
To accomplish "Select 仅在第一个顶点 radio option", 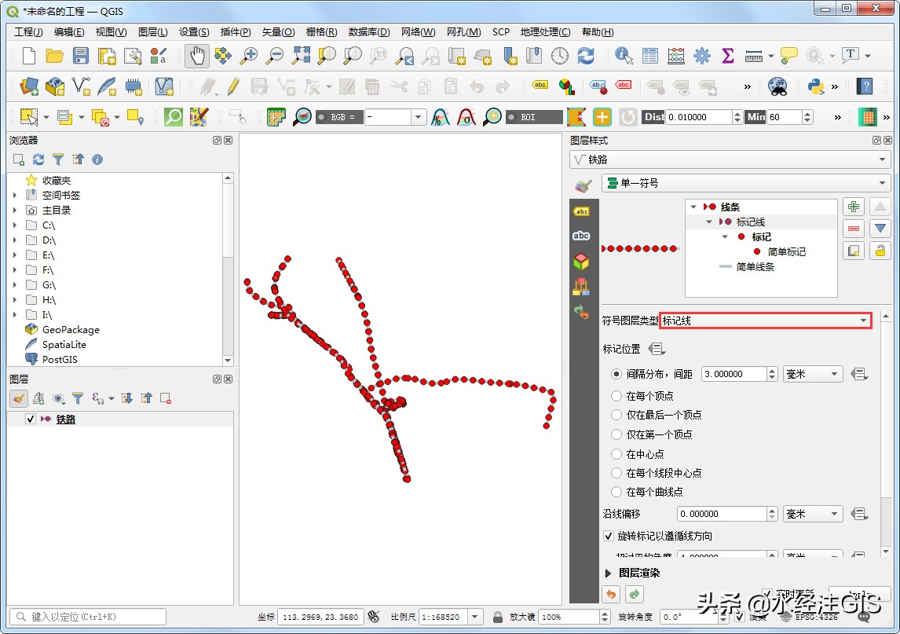I will pyautogui.click(x=616, y=434).
